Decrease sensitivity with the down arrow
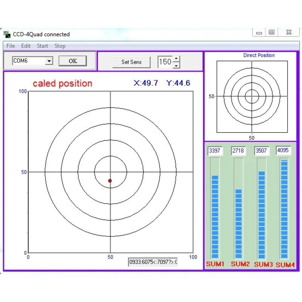 [176, 65]
